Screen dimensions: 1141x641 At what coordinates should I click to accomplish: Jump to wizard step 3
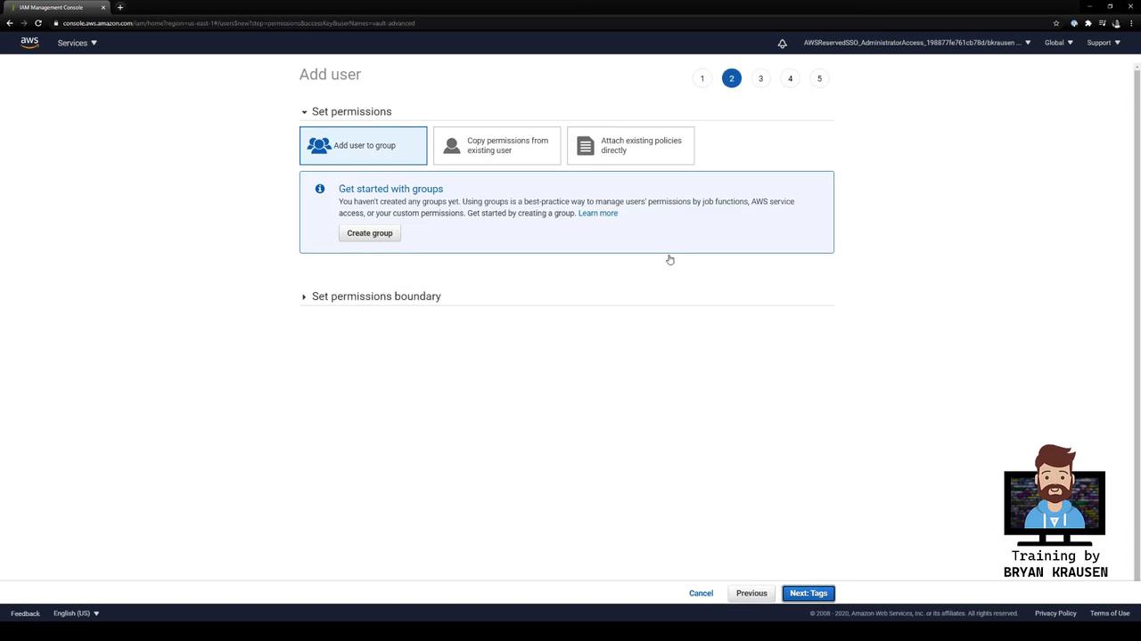pyautogui.click(x=760, y=78)
